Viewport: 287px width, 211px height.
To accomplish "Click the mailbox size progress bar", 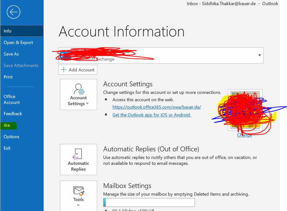I will tap(149, 203).
